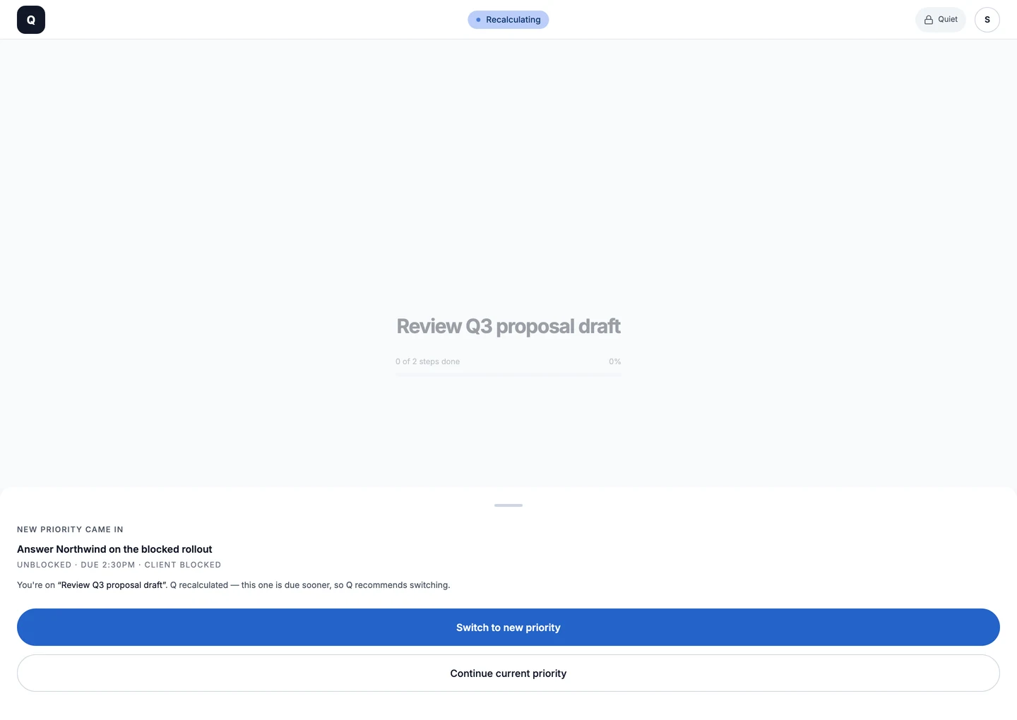1017x720 pixels.
Task: Click the "UNBLOCKED · DUE 2:30PM · CLIENT BLOCKED" line
Action: click(x=119, y=565)
